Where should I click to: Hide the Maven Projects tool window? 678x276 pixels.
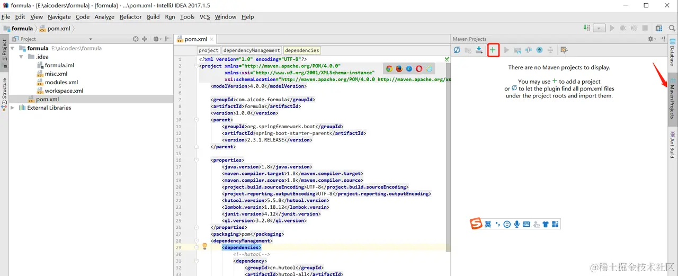pyautogui.click(x=662, y=39)
